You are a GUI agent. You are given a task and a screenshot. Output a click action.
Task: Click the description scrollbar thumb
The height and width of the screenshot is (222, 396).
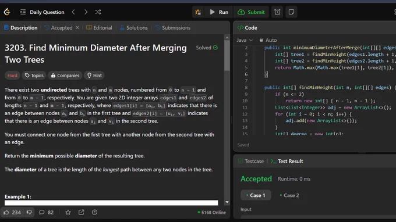tap(227, 56)
